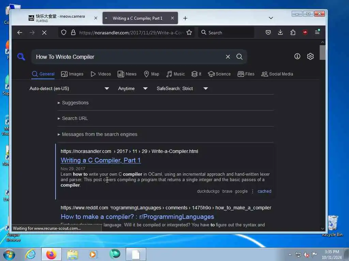Screen dimensions: 349x261
Task: Stop page loading with the X button
Action: pyautogui.click(x=44, y=33)
